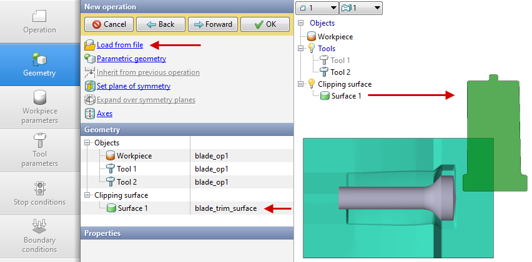Toggle Tools lightbulb visibility in right tree
This screenshot has width=532, height=262.
(x=312, y=49)
